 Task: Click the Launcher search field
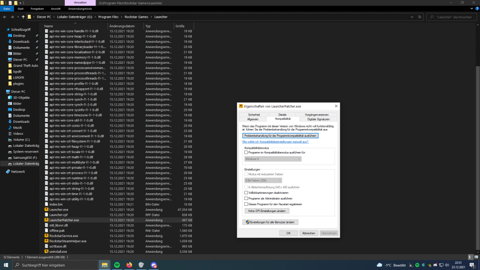point(452,17)
